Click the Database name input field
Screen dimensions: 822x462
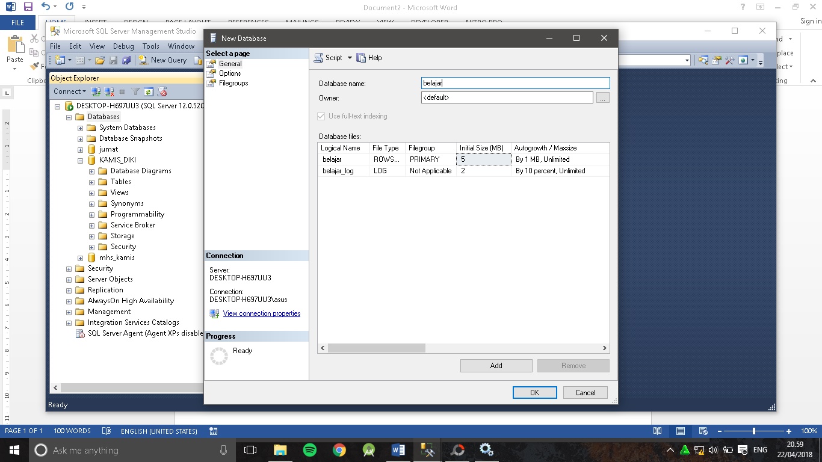(x=516, y=84)
